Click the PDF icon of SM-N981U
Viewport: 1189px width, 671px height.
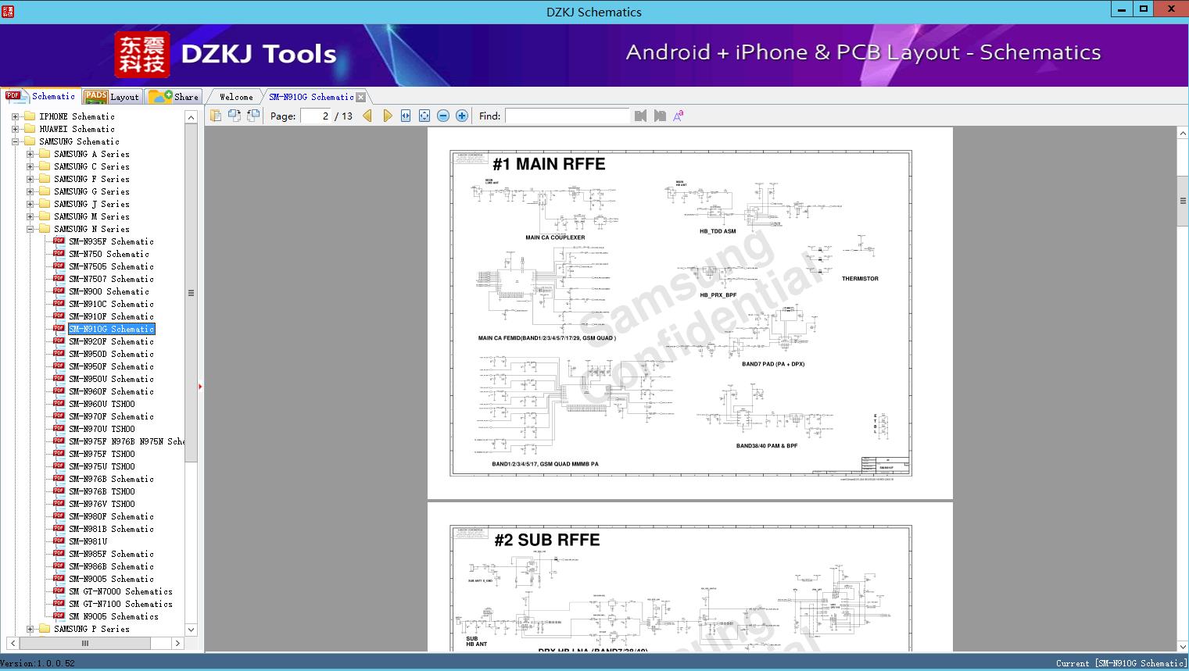coord(59,541)
